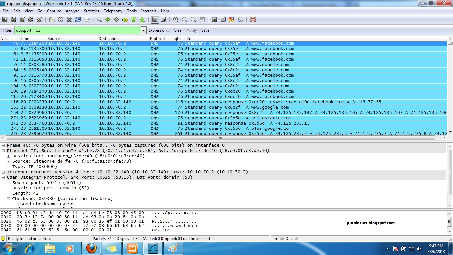This screenshot has width=453, height=255.
Task: Toggle colorized packet list display
Action: (154, 20)
